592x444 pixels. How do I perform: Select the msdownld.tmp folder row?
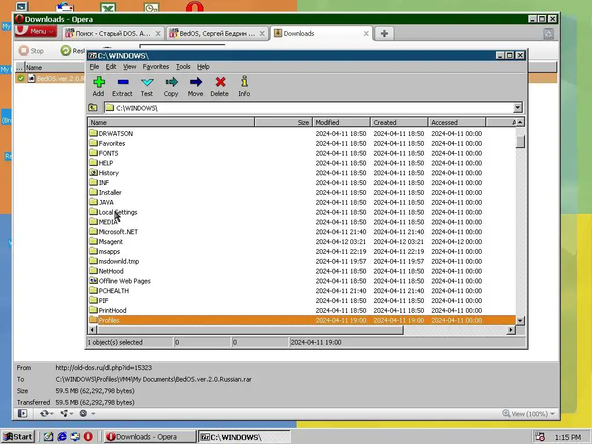click(x=302, y=261)
